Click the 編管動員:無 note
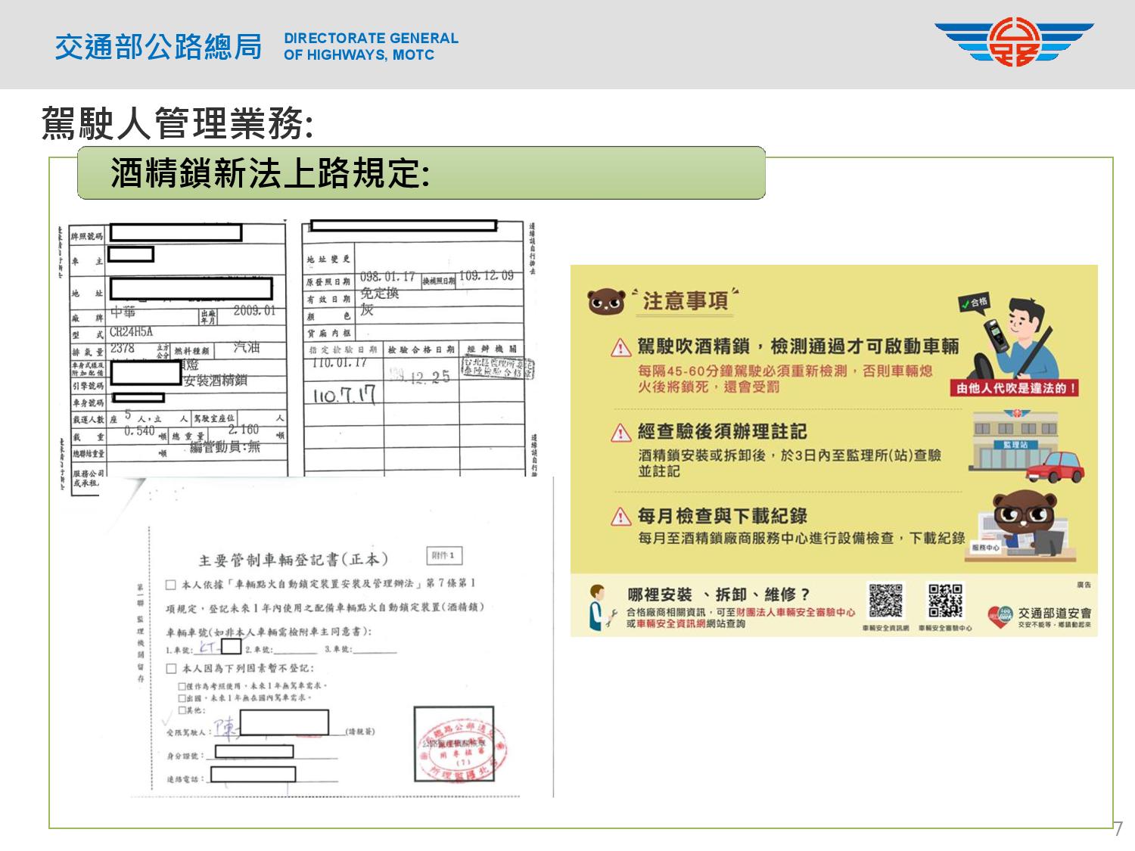Screen dimensions: 1135x851 (225, 447)
